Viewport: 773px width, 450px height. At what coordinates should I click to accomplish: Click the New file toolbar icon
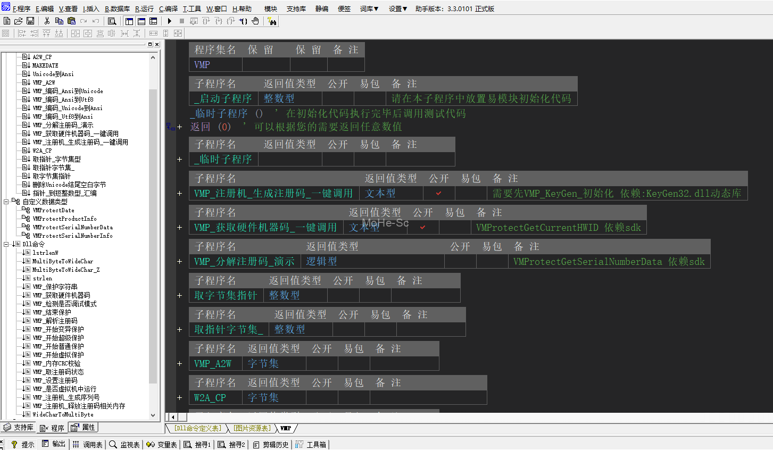[x=6, y=21]
